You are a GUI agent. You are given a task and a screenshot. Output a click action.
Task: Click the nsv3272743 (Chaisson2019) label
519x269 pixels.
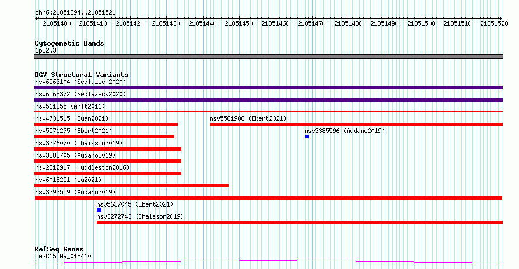140,216
